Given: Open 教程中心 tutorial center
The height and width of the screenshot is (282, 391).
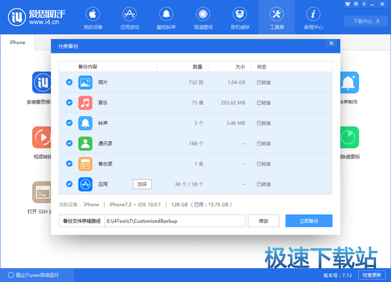Looking at the screenshot, I should point(313,18).
